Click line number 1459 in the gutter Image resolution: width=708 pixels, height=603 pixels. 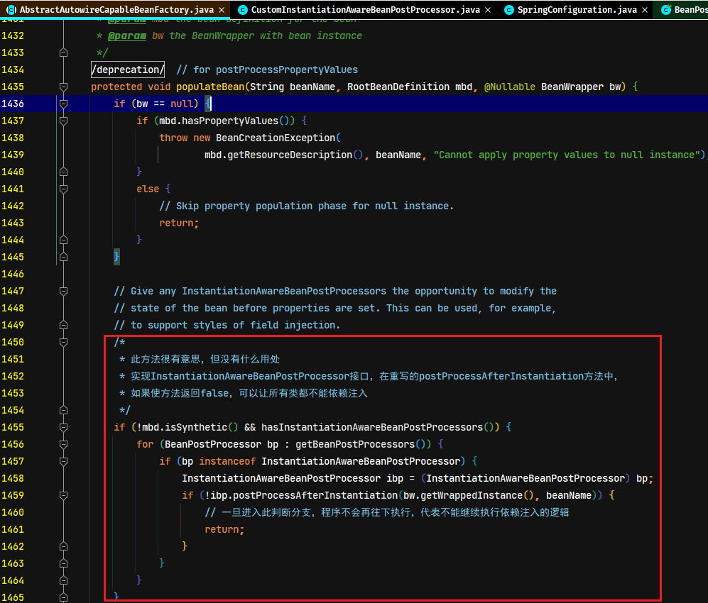(13, 495)
